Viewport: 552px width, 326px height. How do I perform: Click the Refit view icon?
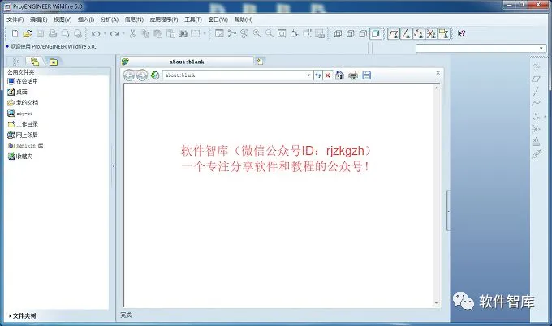pyautogui.click(x=282, y=33)
